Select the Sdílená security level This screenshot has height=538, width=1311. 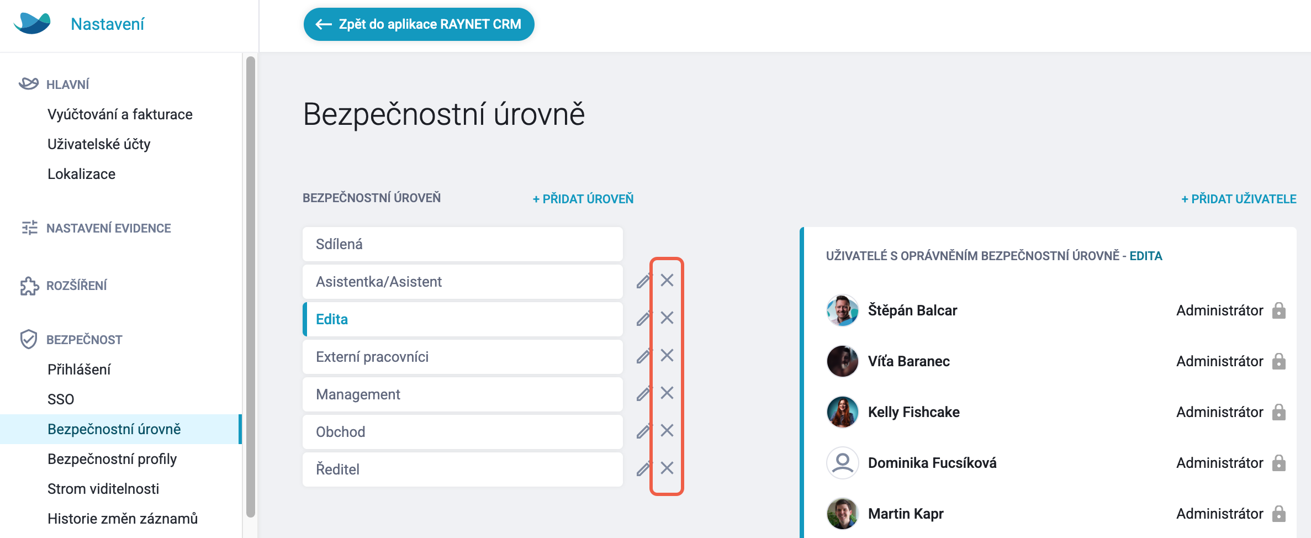click(463, 244)
